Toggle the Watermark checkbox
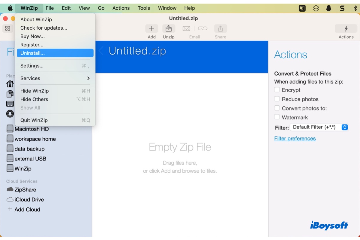Screen dimensions: 360x240 coord(277,117)
